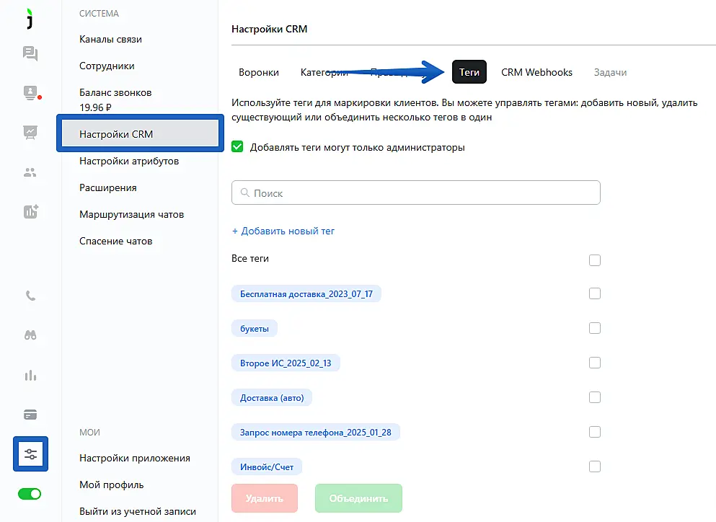This screenshot has width=716, height=522.
Task: Open 'Настройки атрибутов' in the sidebar menu
Action: (129, 161)
